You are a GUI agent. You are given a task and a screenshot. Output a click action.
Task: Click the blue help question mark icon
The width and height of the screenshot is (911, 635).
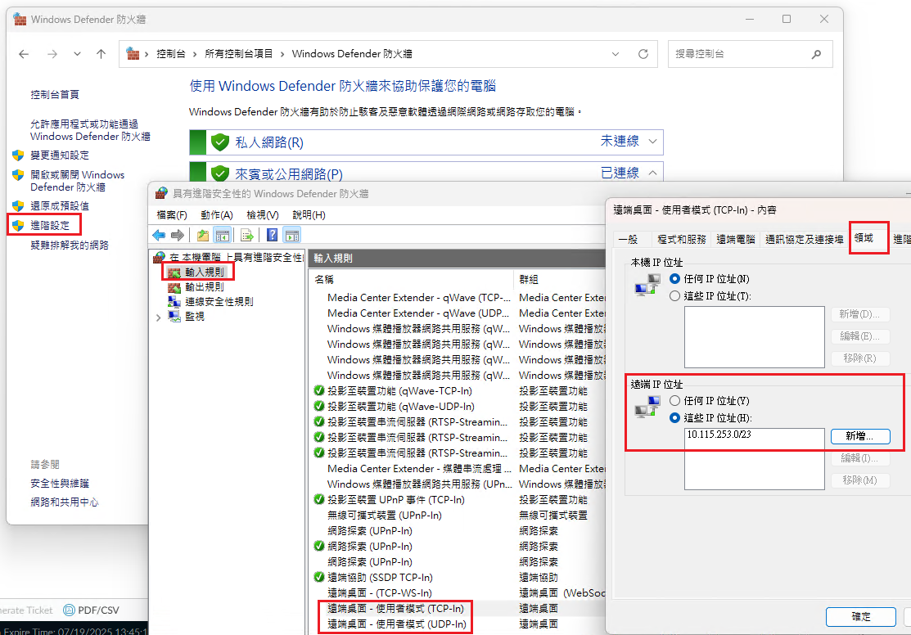pos(272,236)
